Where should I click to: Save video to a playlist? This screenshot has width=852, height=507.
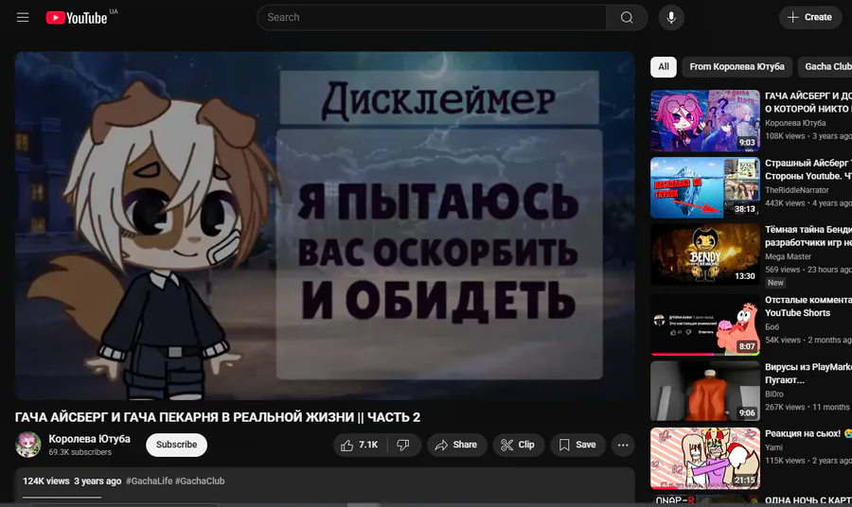point(577,446)
